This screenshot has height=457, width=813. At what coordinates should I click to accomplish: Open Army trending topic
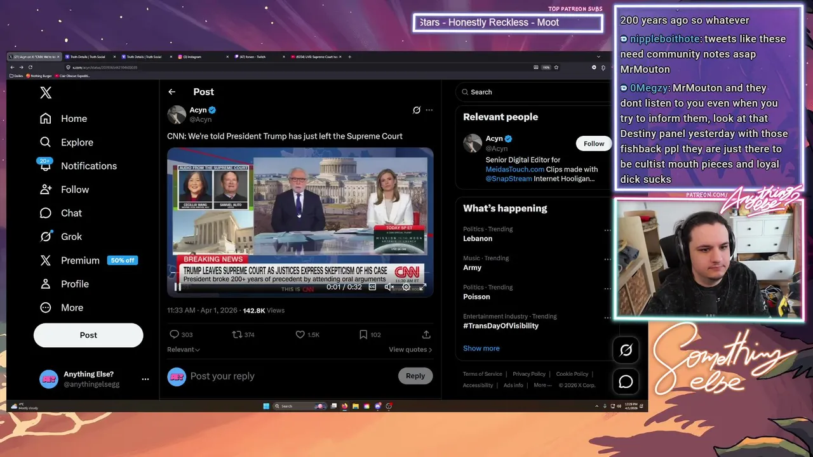coord(473,268)
